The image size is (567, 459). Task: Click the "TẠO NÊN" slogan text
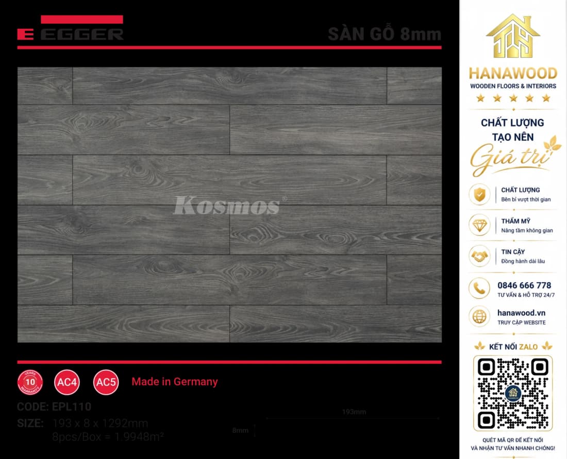(x=513, y=137)
